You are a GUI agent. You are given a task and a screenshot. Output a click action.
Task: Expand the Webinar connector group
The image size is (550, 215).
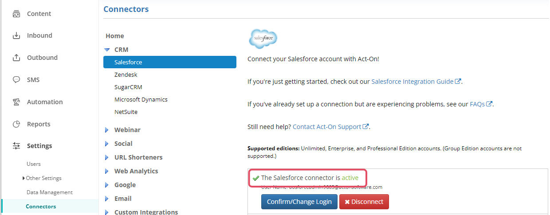pos(107,130)
